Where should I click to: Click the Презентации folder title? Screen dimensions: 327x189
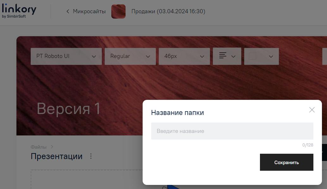pyautogui.click(x=57, y=156)
